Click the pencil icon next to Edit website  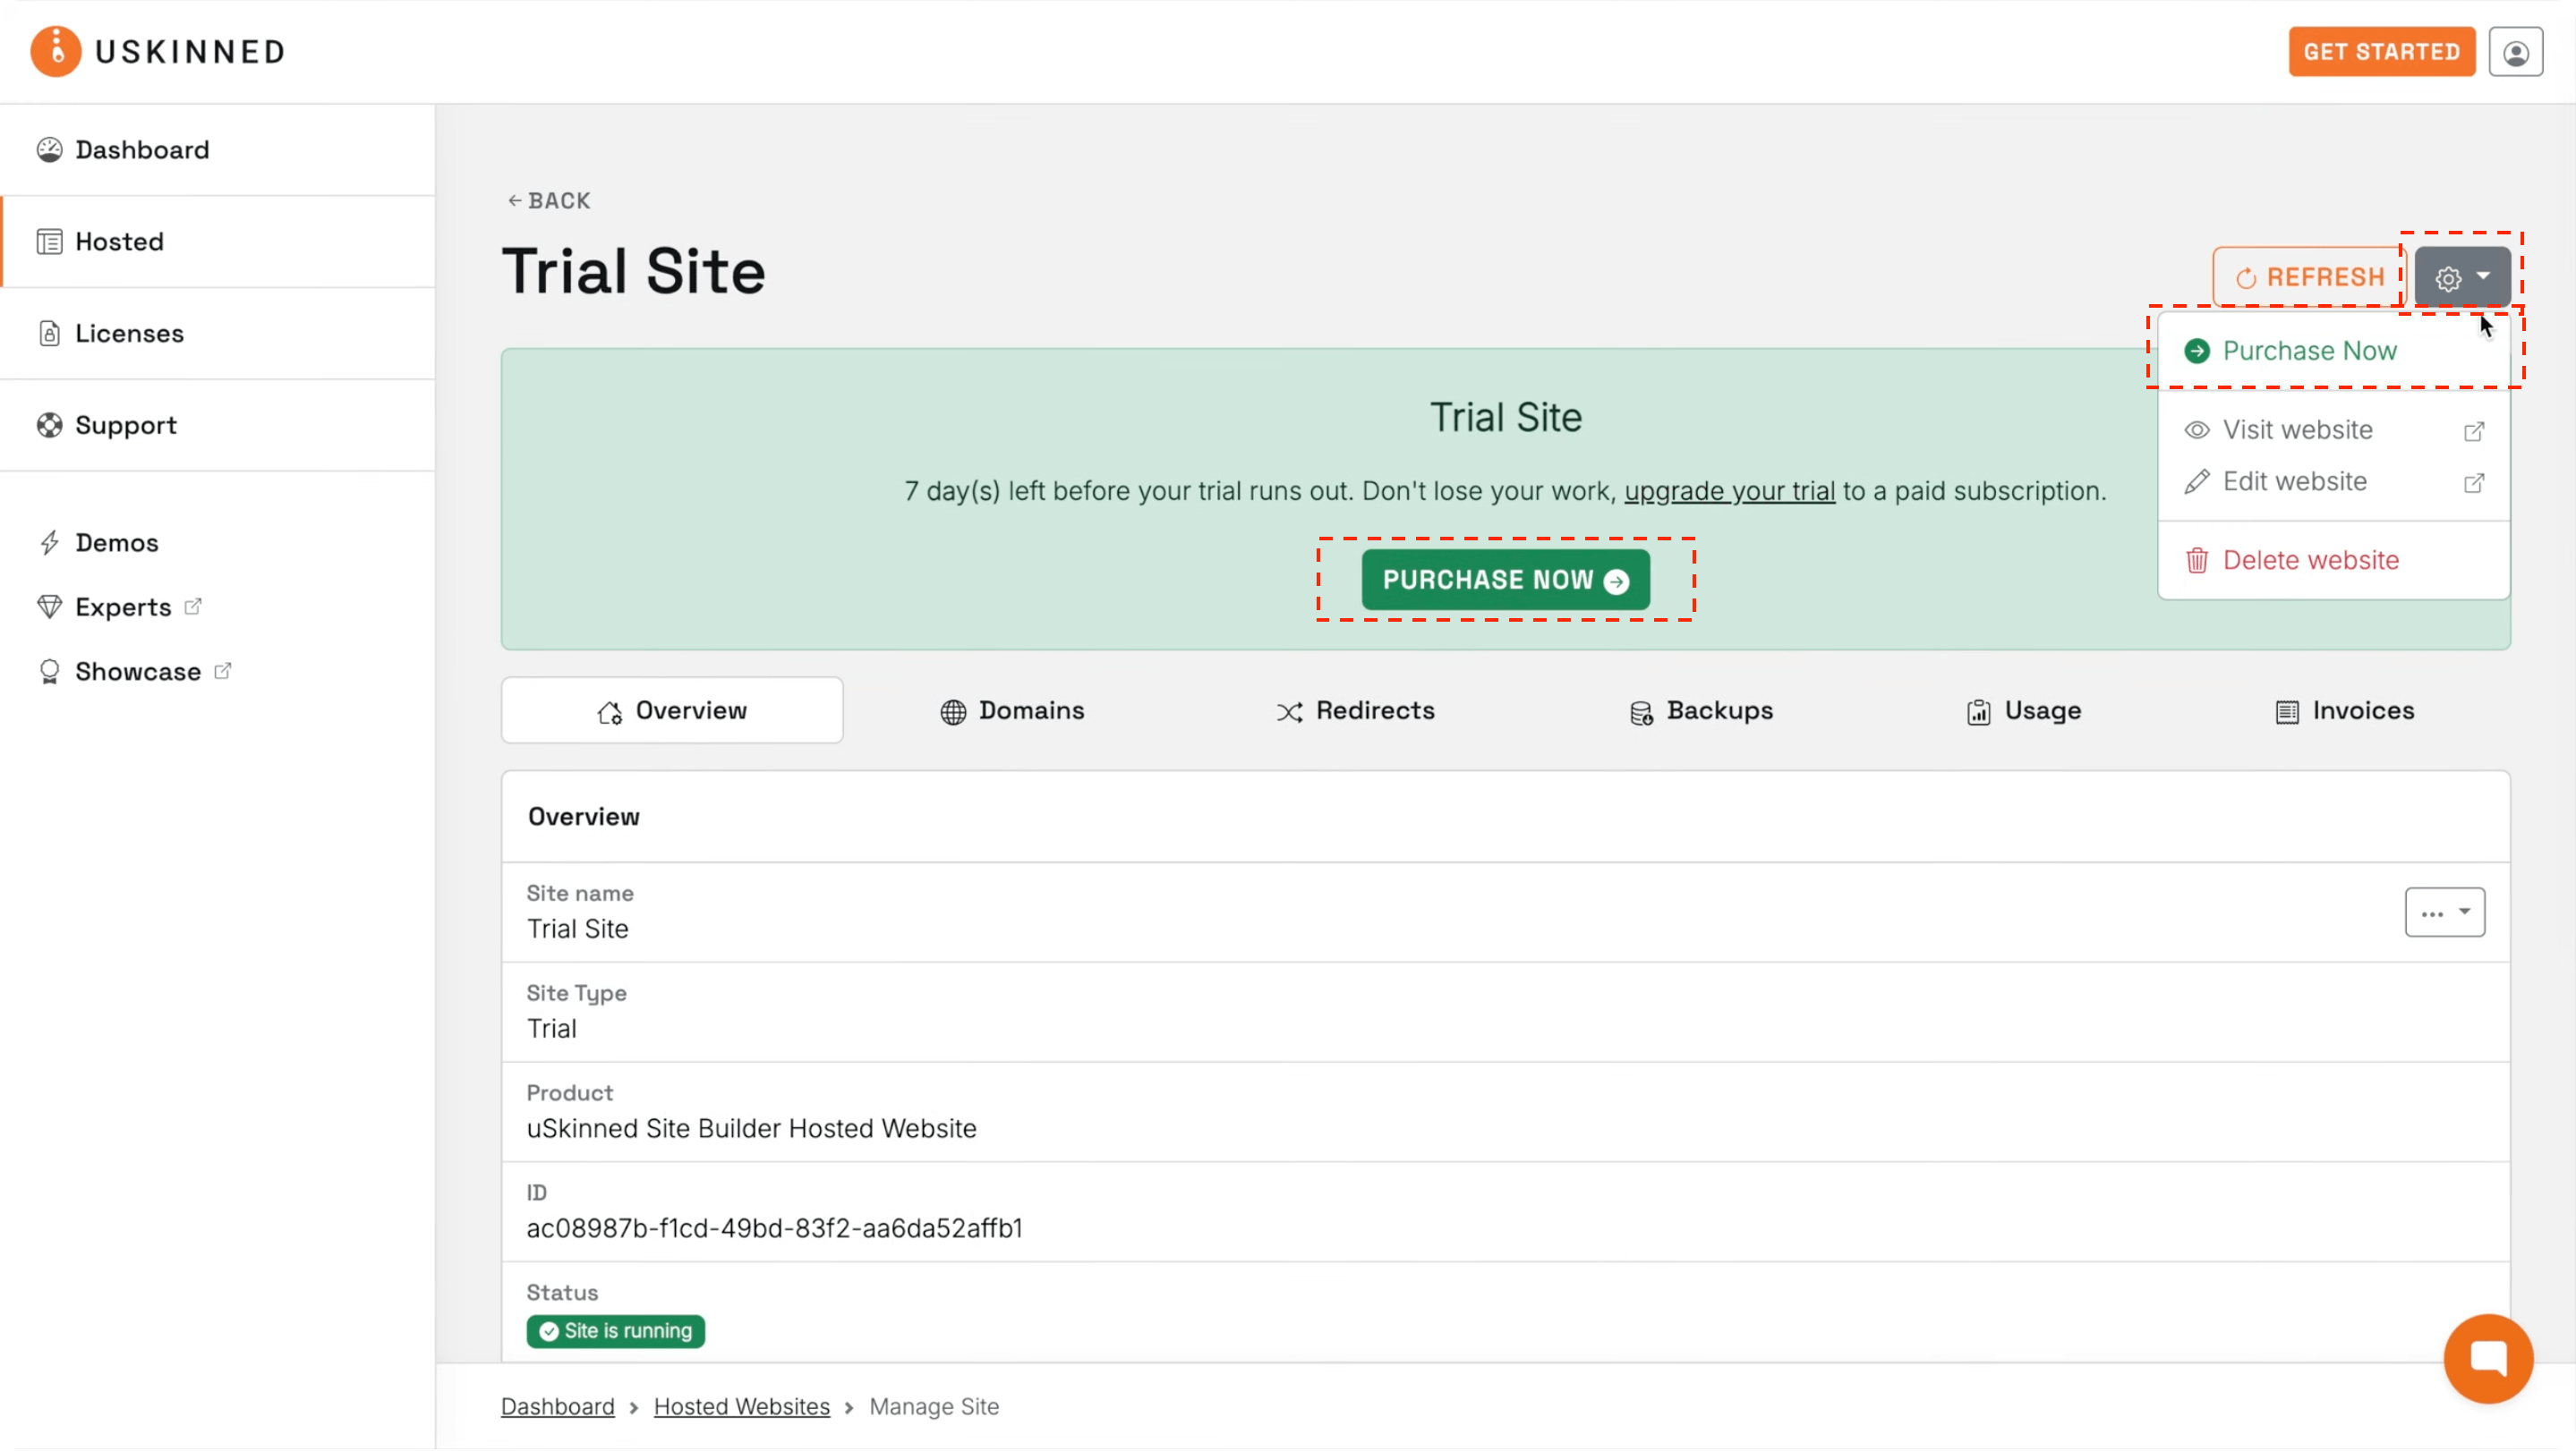[x=2196, y=481]
